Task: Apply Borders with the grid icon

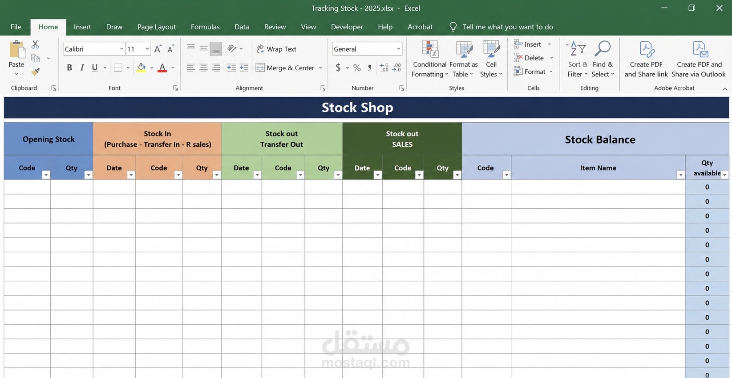Action: pyautogui.click(x=118, y=68)
